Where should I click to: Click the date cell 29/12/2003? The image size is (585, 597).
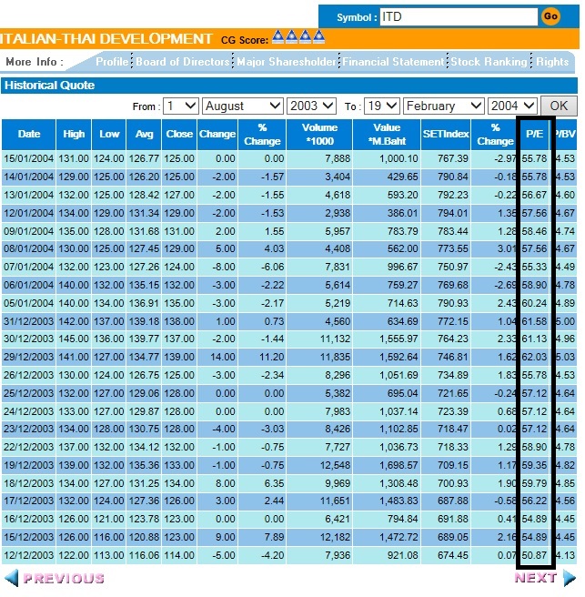28,357
